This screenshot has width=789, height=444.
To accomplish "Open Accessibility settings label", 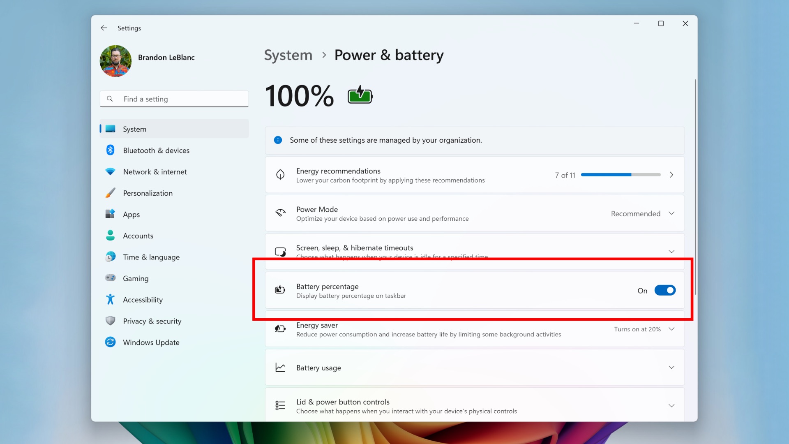I will [x=143, y=300].
